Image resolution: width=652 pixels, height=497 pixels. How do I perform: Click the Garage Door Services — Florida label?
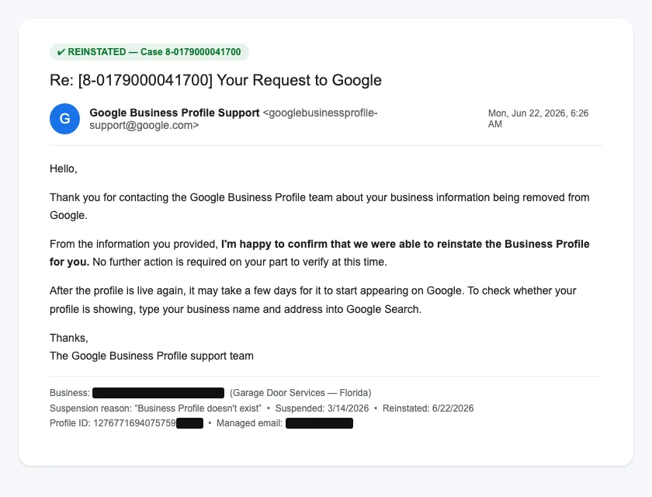300,393
